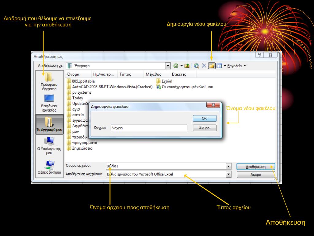
Task: Expand the Αποθήκευση ως τύπου dropdown arrow
Action: 228,175
